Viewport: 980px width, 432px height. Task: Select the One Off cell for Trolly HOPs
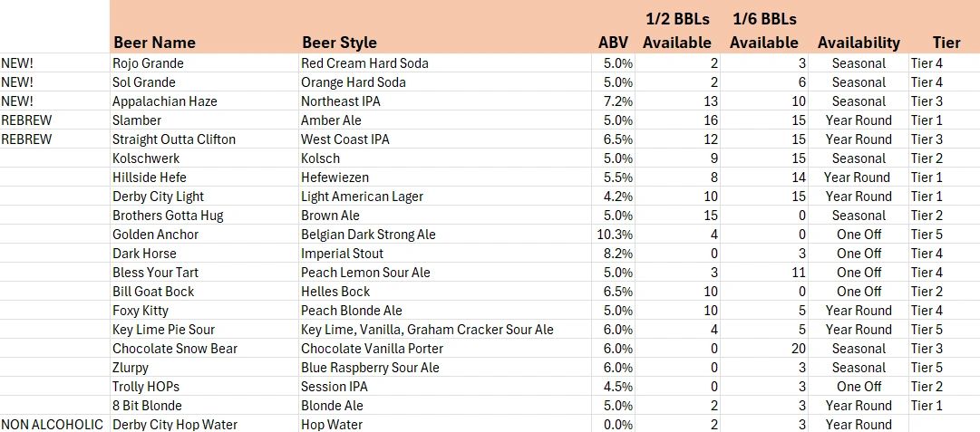[859, 387]
